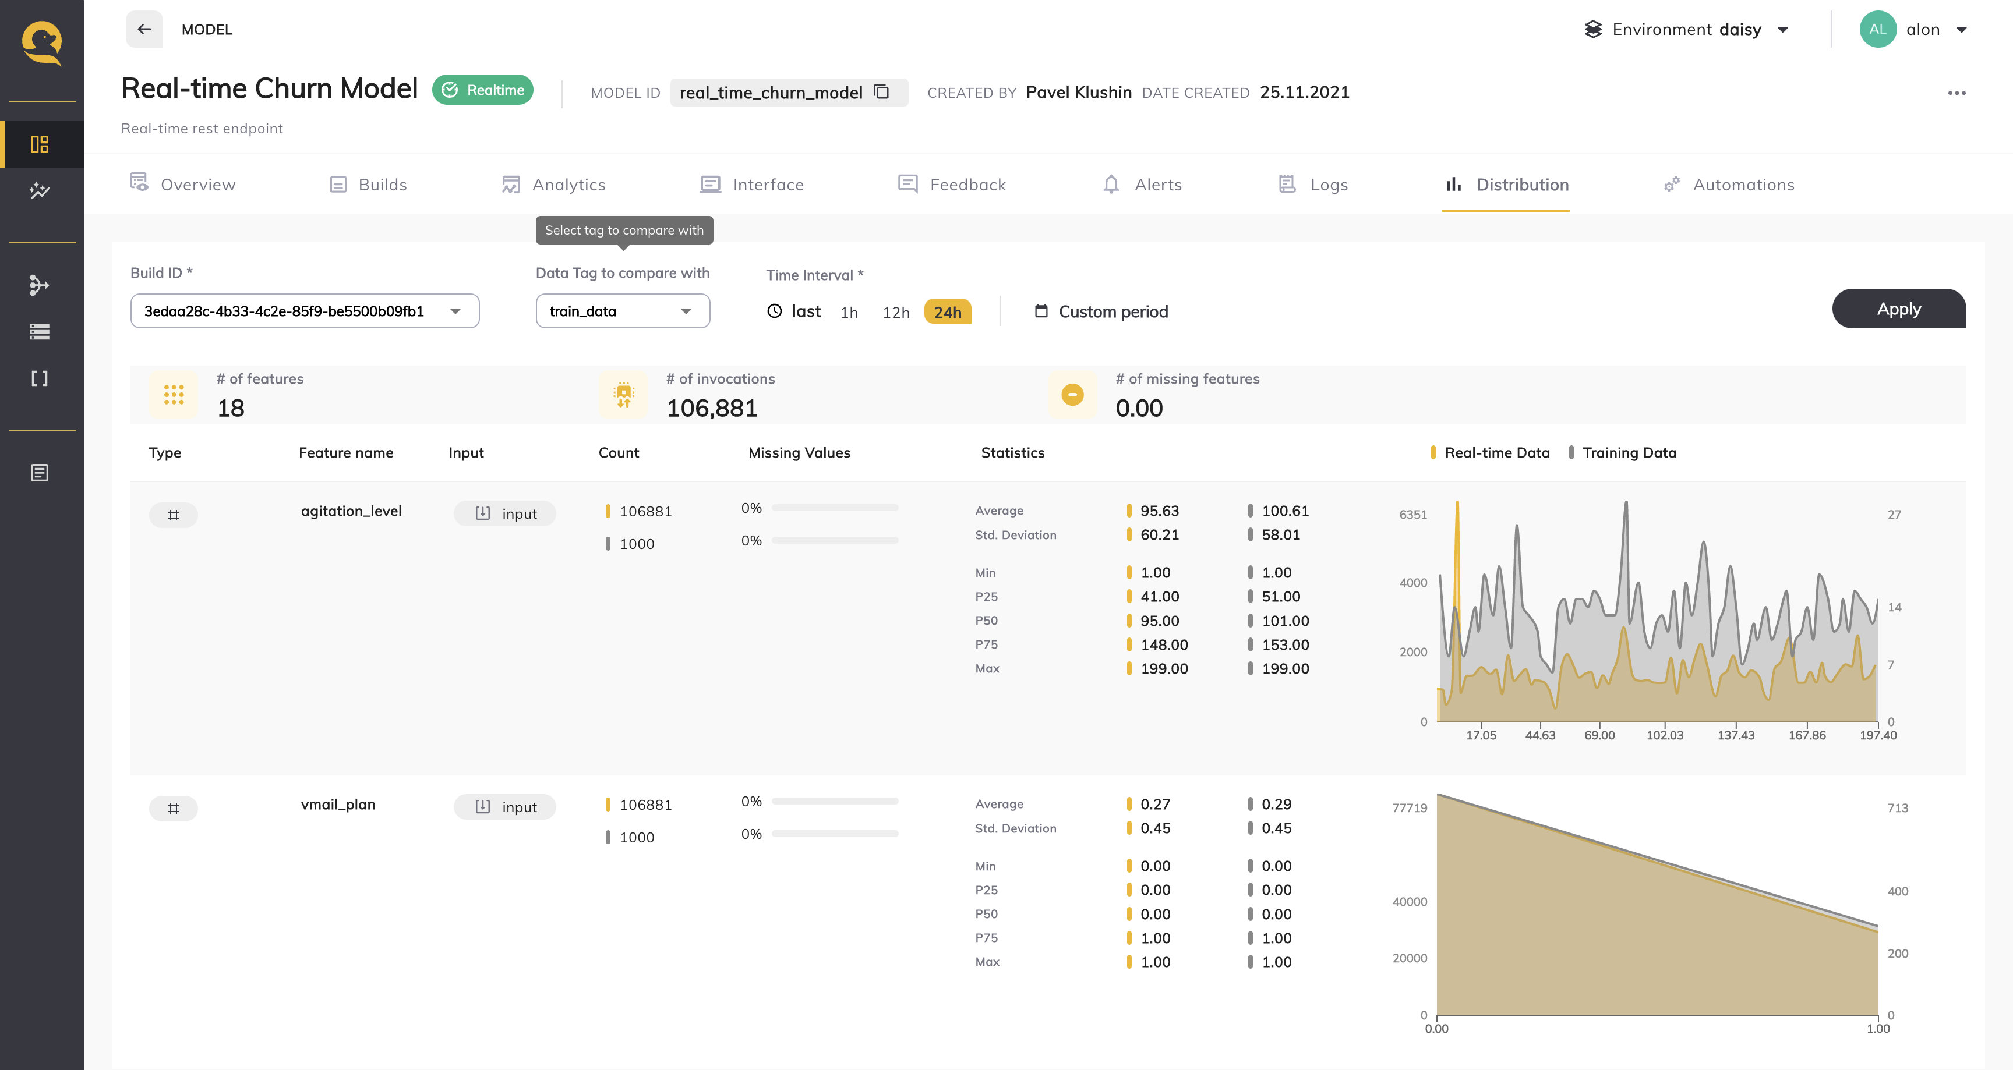
Task: Click the Count column header
Action: pos(618,453)
